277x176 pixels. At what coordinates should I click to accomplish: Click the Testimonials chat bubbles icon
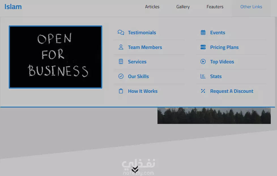[121, 33]
